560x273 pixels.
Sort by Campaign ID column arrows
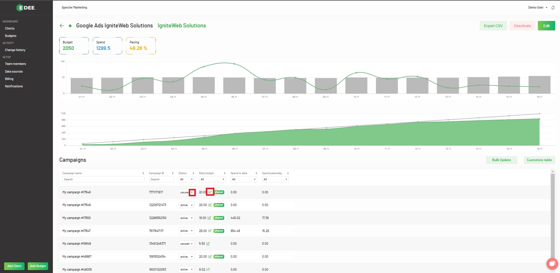coord(173,173)
